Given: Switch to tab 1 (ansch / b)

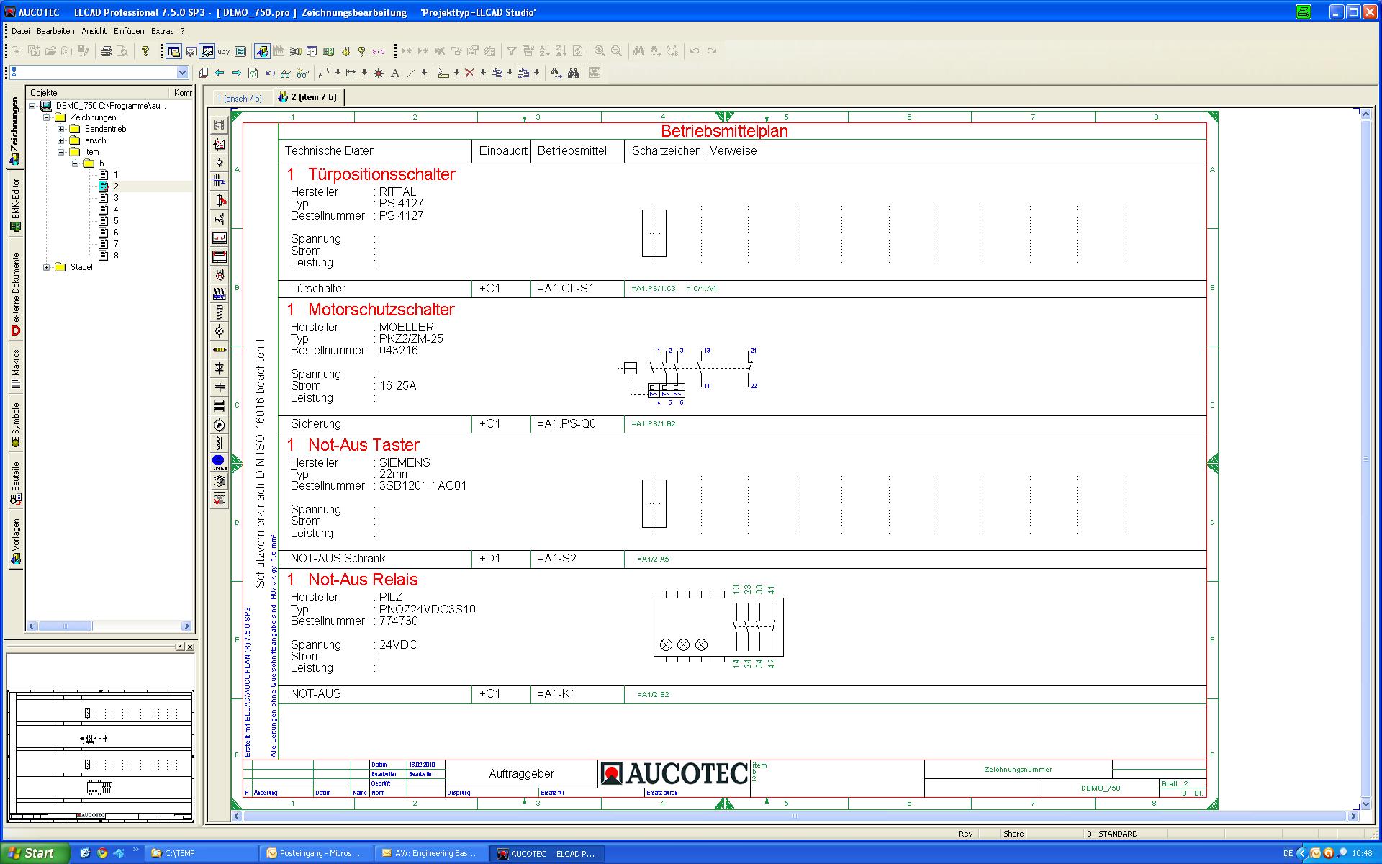Looking at the screenshot, I should tap(240, 98).
